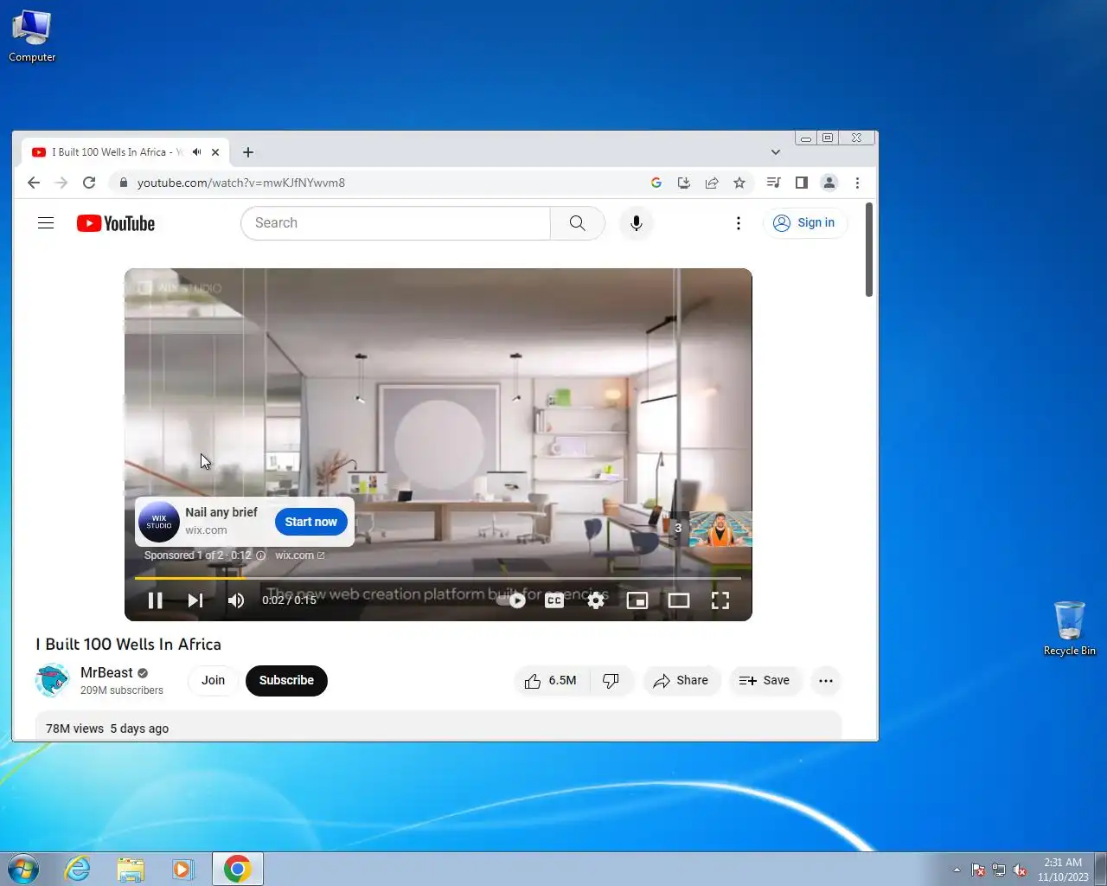Open the Chrome profile icon
1107x886 pixels.
[x=829, y=183]
